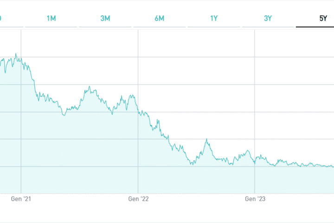Click the chart line's end at right edge

(333, 166)
